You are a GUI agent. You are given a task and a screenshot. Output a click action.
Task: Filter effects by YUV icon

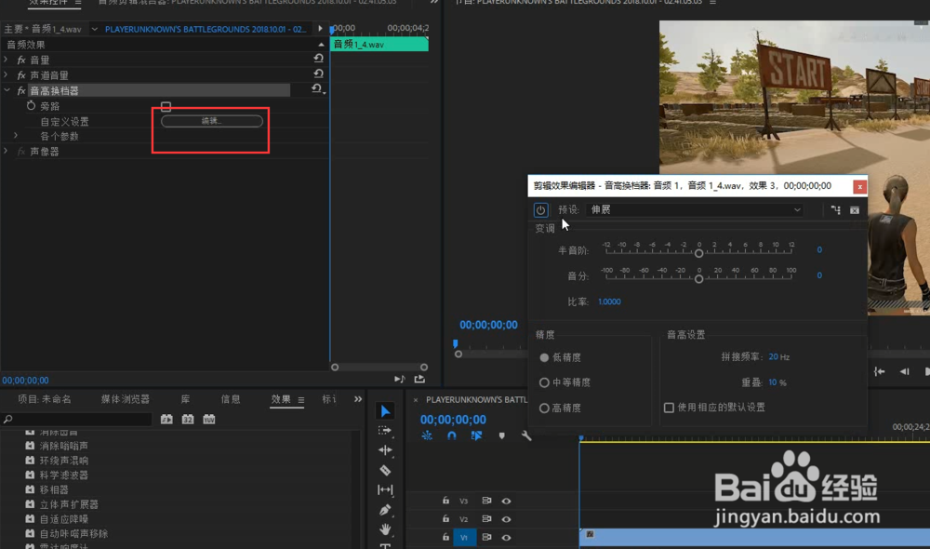coord(208,419)
